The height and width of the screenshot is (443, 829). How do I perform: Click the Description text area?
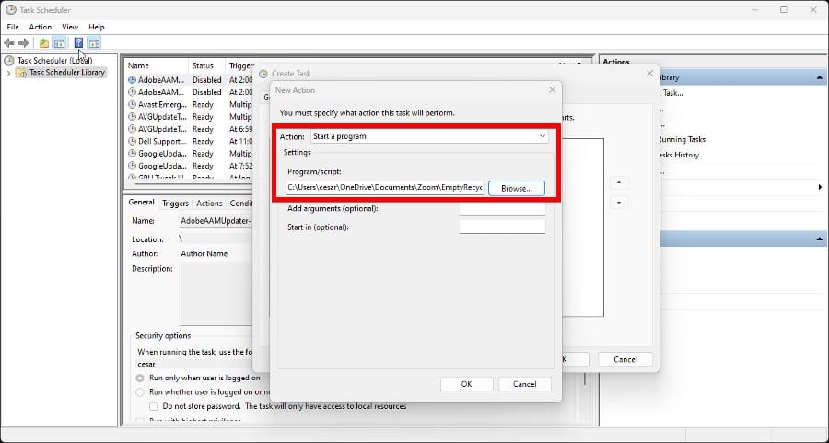216,294
